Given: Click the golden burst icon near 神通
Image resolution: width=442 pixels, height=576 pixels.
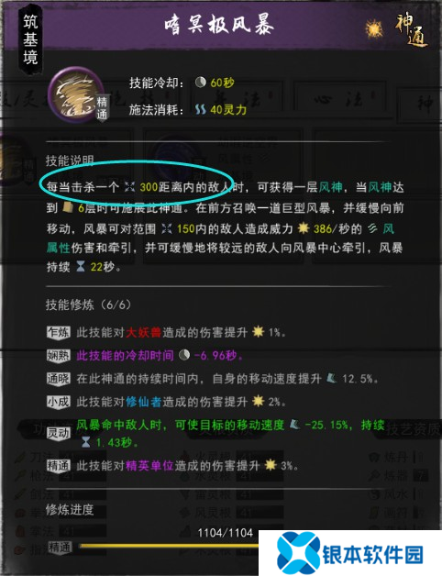Looking at the screenshot, I should [x=374, y=28].
